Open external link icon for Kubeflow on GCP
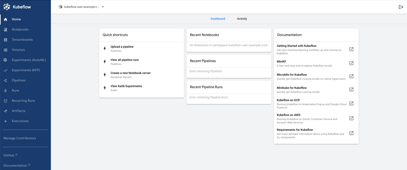407x170 pixels. tap(352, 103)
